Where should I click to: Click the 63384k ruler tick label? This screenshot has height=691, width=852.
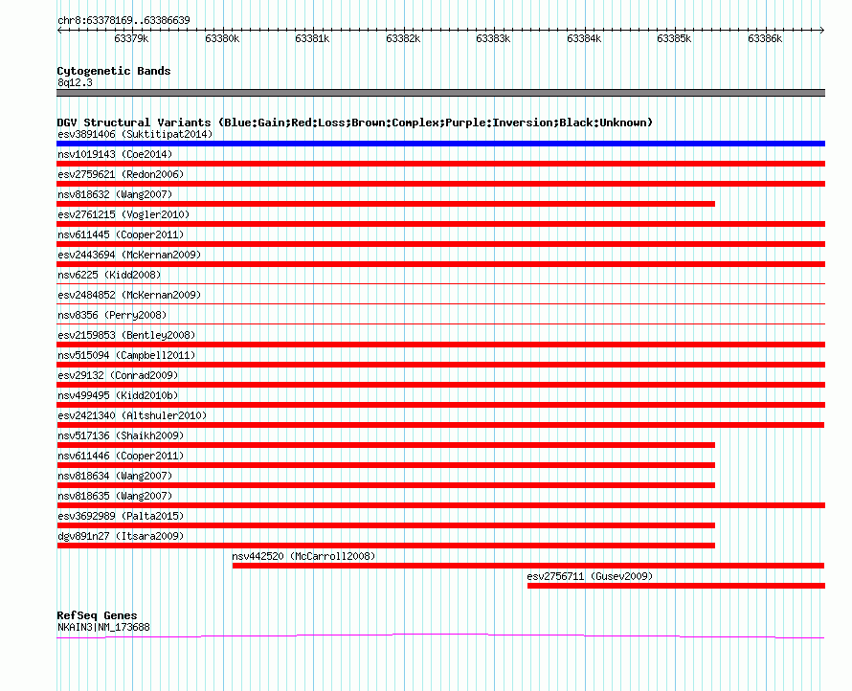pos(584,38)
